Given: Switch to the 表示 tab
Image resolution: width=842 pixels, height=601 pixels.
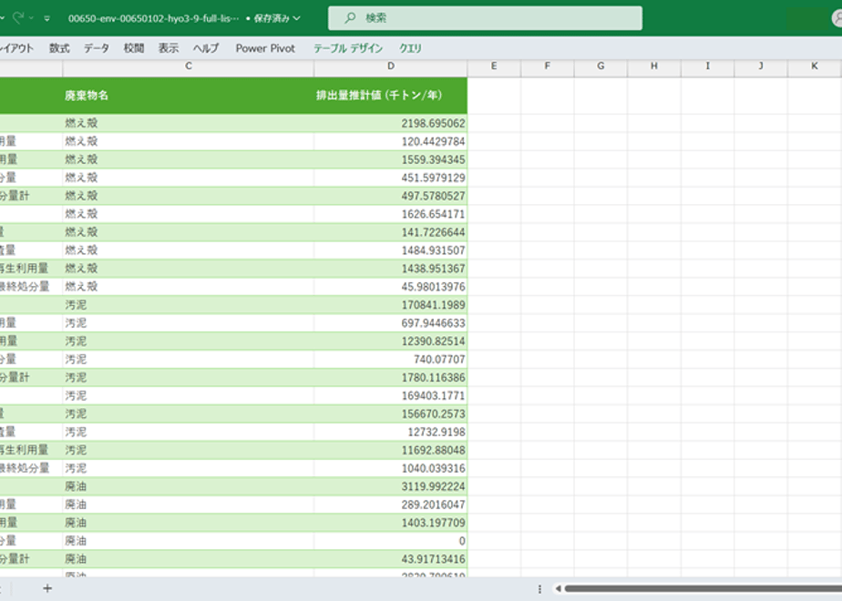Looking at the screenshot, I should [168, 48].
